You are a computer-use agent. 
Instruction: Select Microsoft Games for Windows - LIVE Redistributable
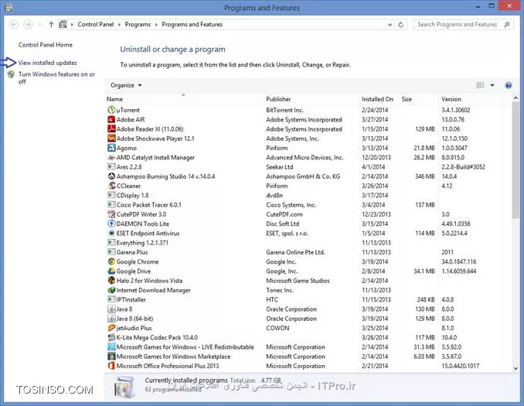click(x=185, y=346)
